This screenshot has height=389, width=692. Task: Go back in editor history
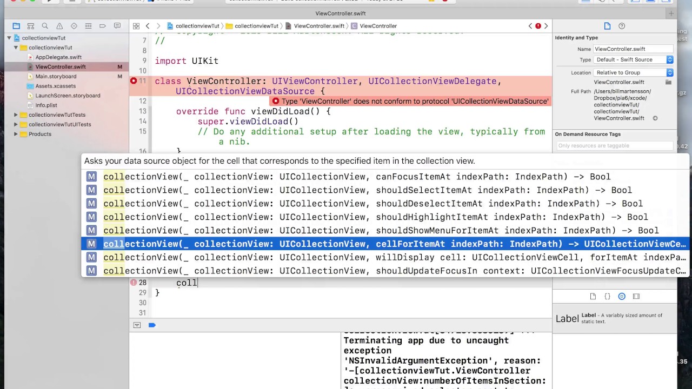[148, 26]
